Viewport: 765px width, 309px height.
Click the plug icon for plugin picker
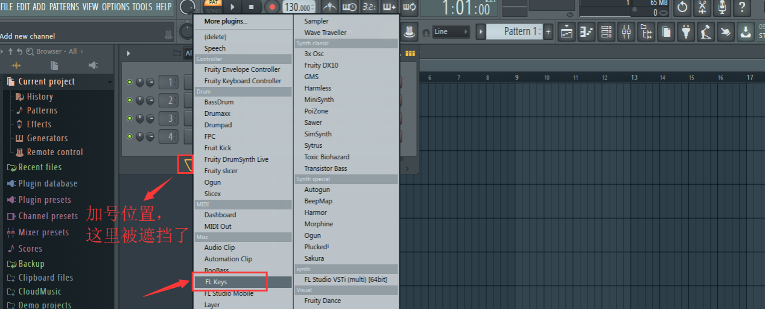pos(686,31)
